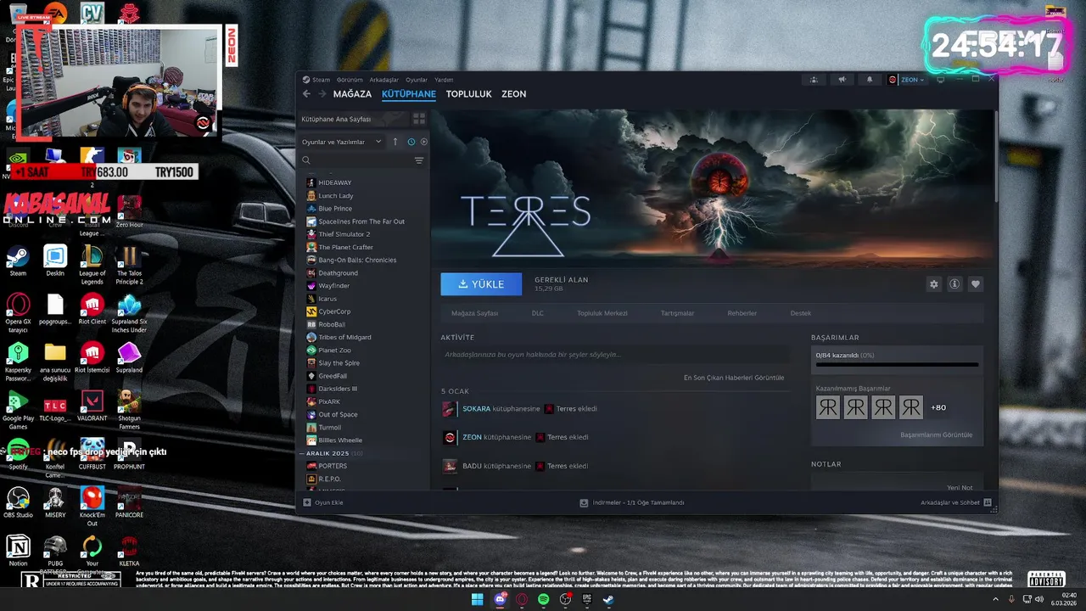This screenshot has height=611, width=1086.
Task: Open the Opera GX desktop shortcut
Action: coord(18,313)
